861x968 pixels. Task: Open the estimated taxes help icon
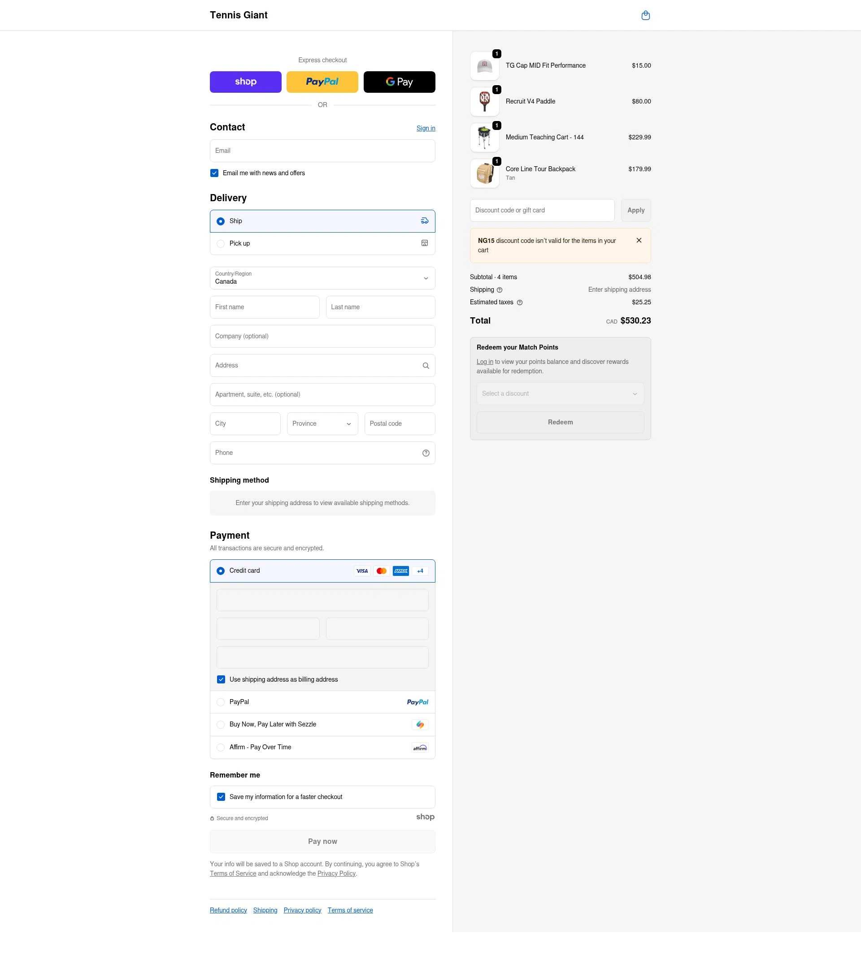(x=519, y=302)
